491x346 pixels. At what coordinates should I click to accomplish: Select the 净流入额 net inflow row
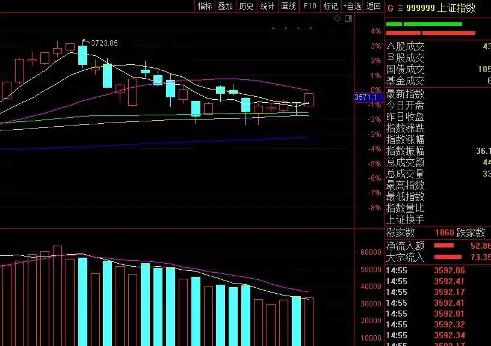[406, 246]
